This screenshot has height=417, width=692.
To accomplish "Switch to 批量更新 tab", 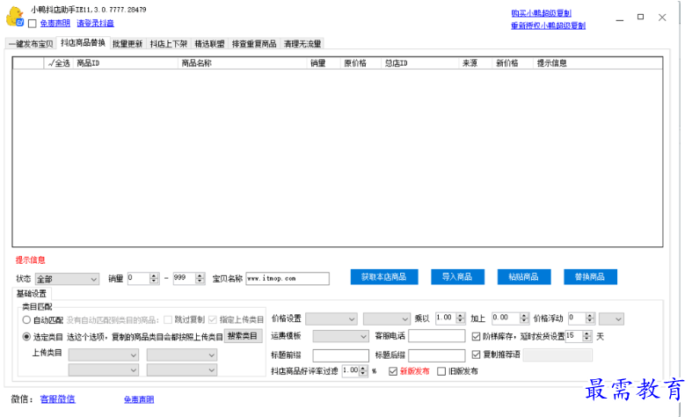I will pyautogui.click(x=127, y=44).
